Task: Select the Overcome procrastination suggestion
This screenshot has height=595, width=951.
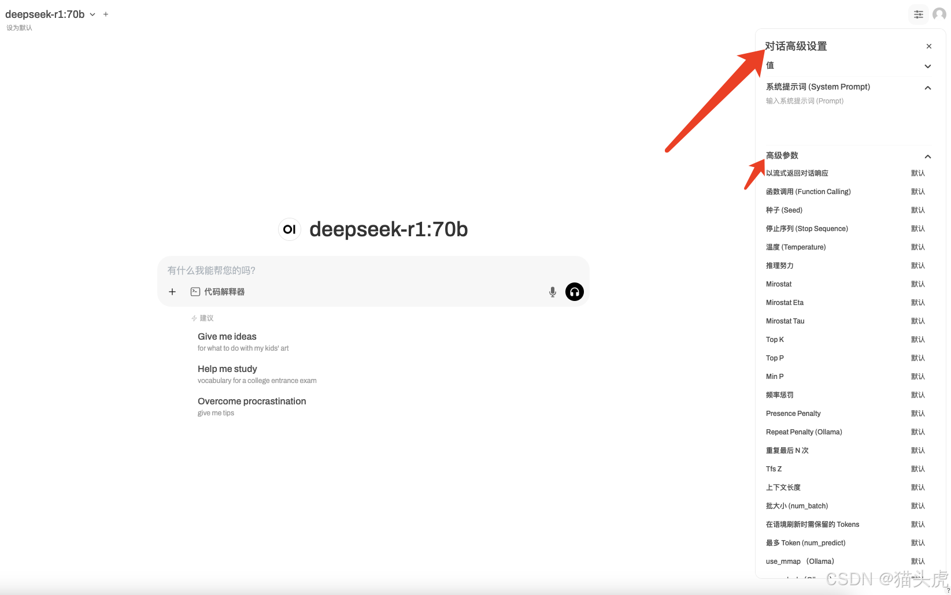Action: [x=251, y=407]
